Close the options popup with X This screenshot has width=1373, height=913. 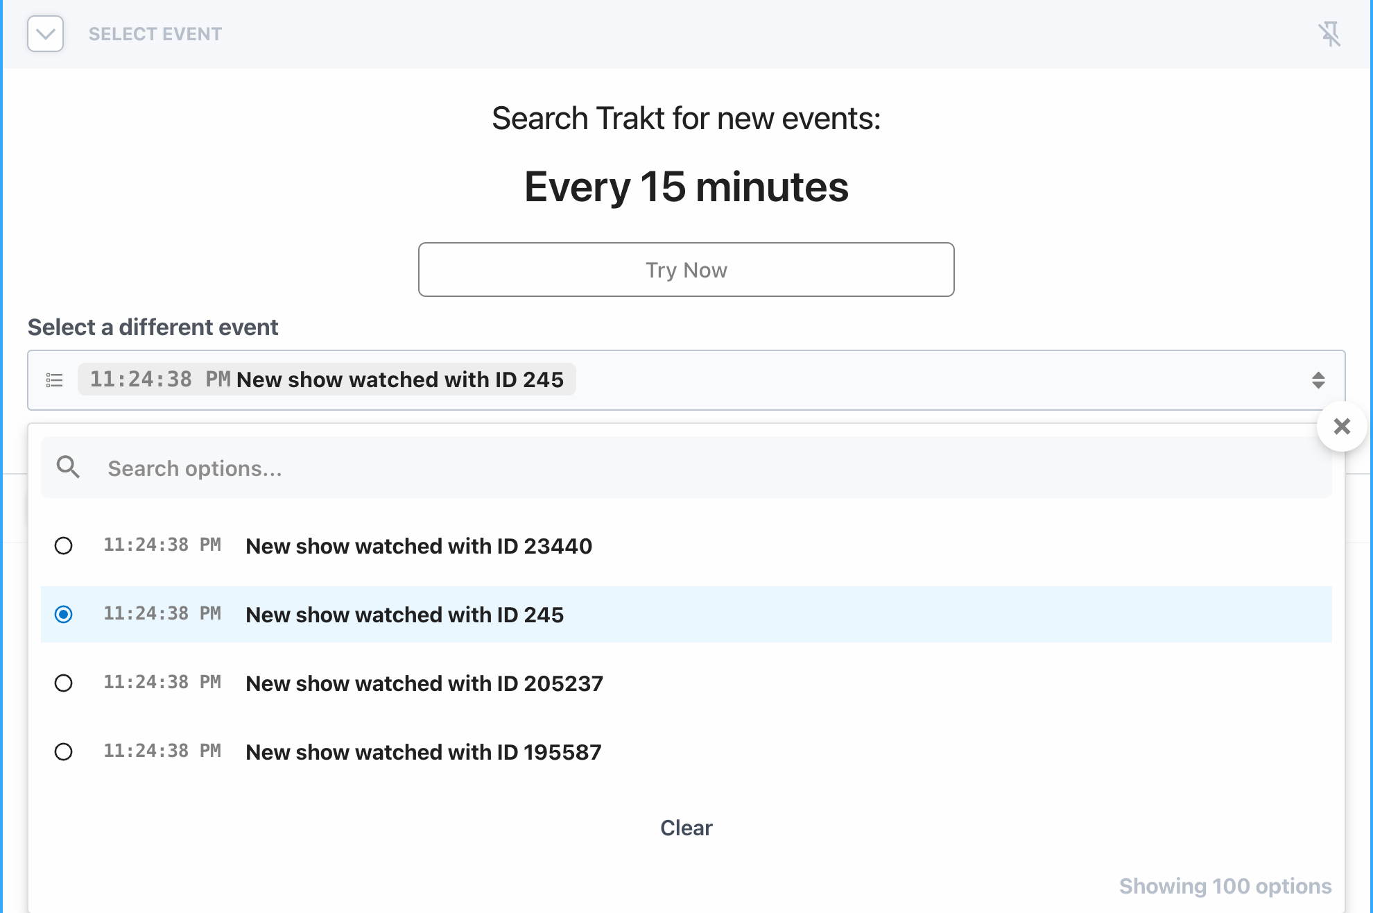pyautogui.click(x=1342, y=427)
